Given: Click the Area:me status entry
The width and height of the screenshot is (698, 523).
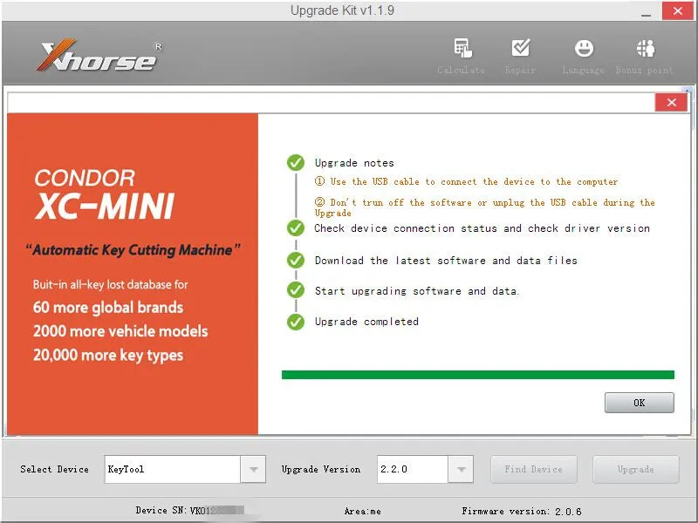Looking at the screenshot, I should (x=362, y=511).
